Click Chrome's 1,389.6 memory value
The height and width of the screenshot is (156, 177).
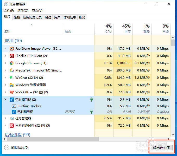tap(124, 63)
